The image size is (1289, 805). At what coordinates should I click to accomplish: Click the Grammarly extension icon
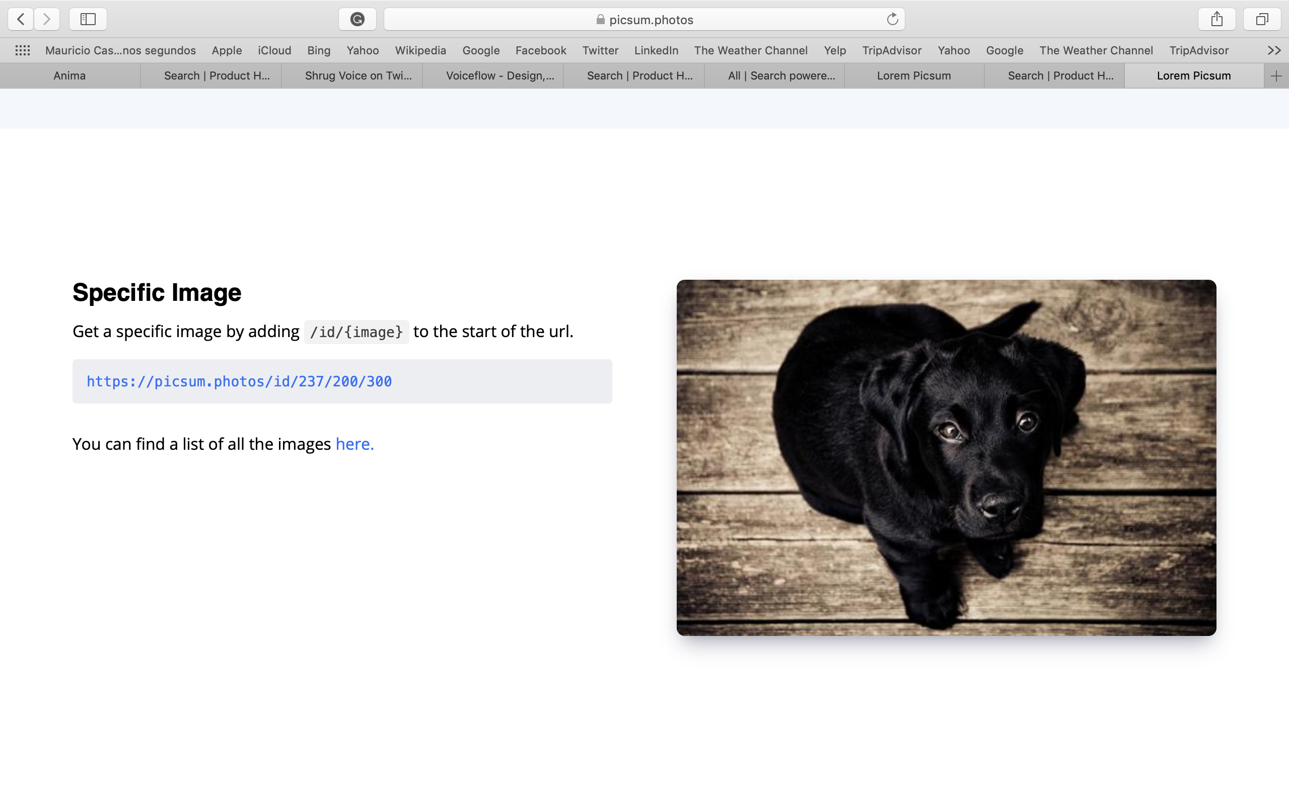[x=357, y=19]
